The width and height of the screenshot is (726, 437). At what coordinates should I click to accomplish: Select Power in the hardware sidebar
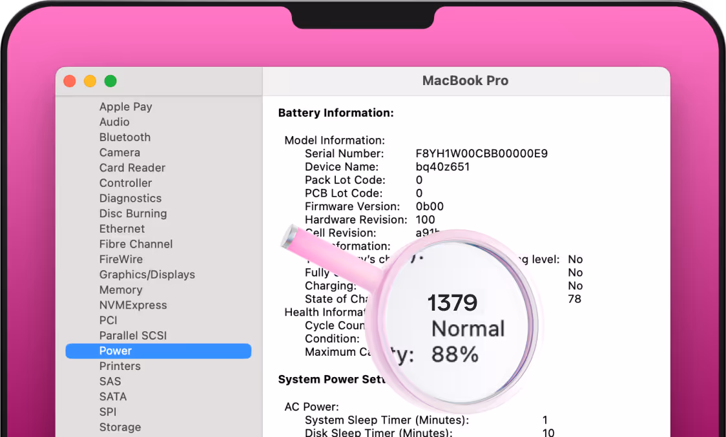[115, 351]
